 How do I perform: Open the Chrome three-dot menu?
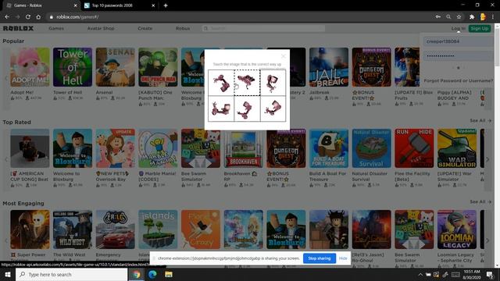[493, 17]
